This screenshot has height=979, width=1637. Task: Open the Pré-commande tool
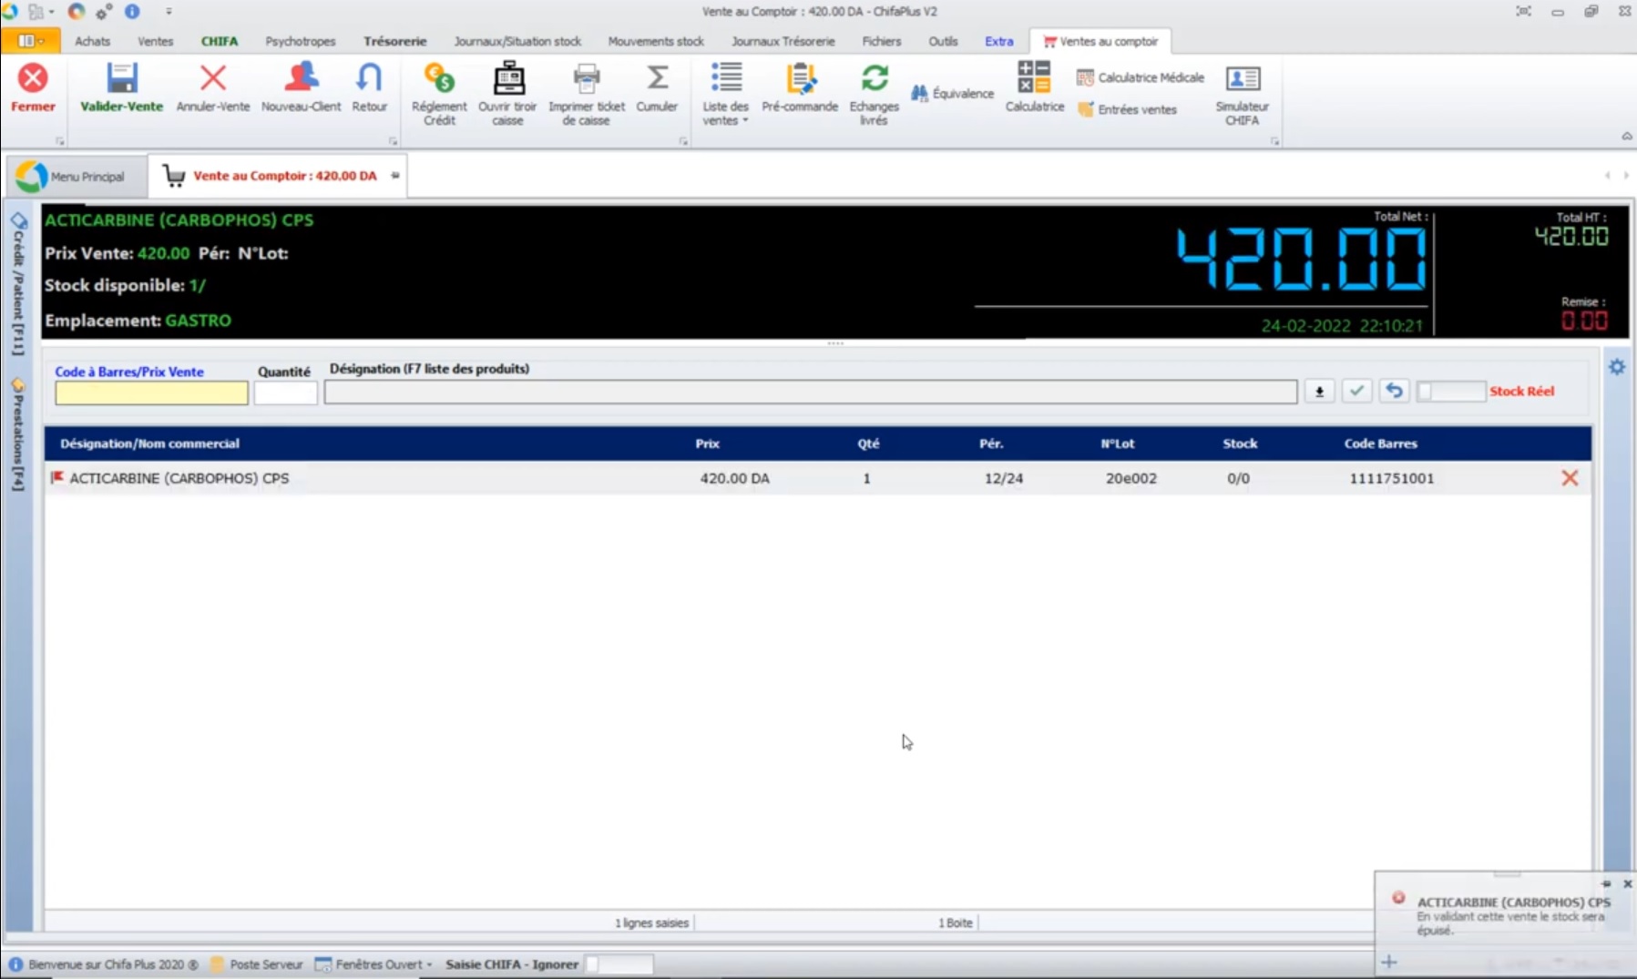coord(799,80)
